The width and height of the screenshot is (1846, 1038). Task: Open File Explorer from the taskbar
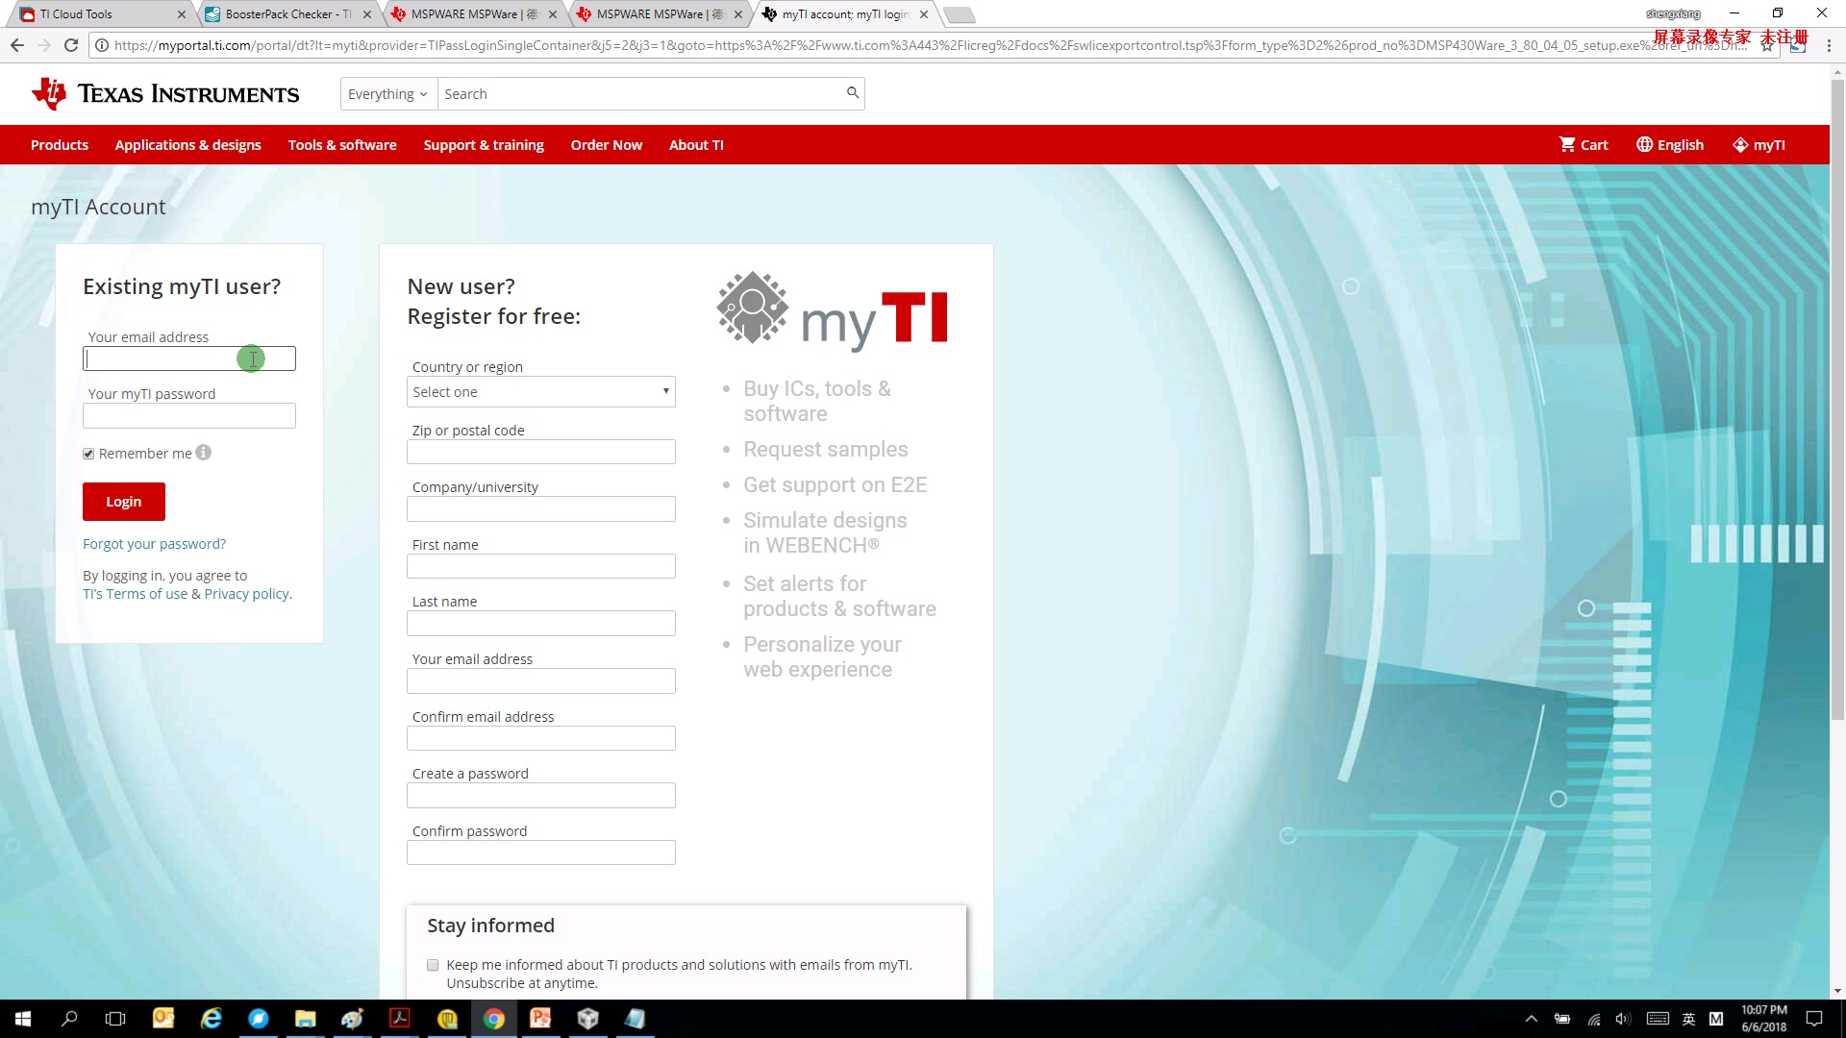(x=305, y=1019)
